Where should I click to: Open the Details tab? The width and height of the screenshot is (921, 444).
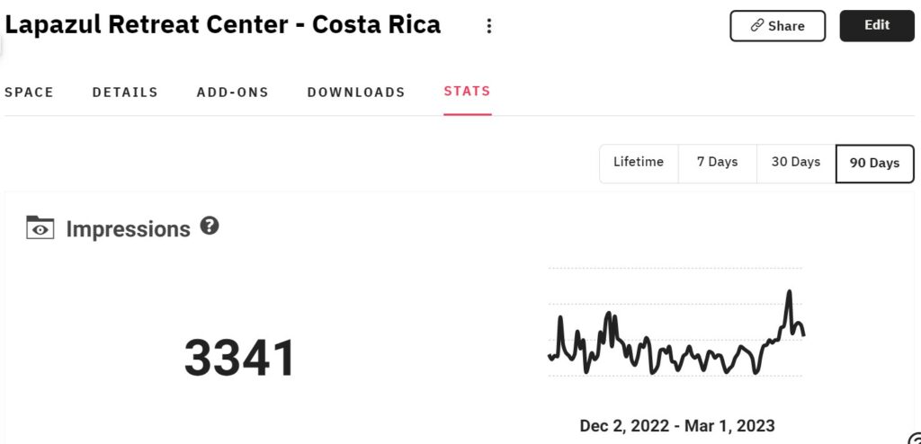(x=125, y=93)
